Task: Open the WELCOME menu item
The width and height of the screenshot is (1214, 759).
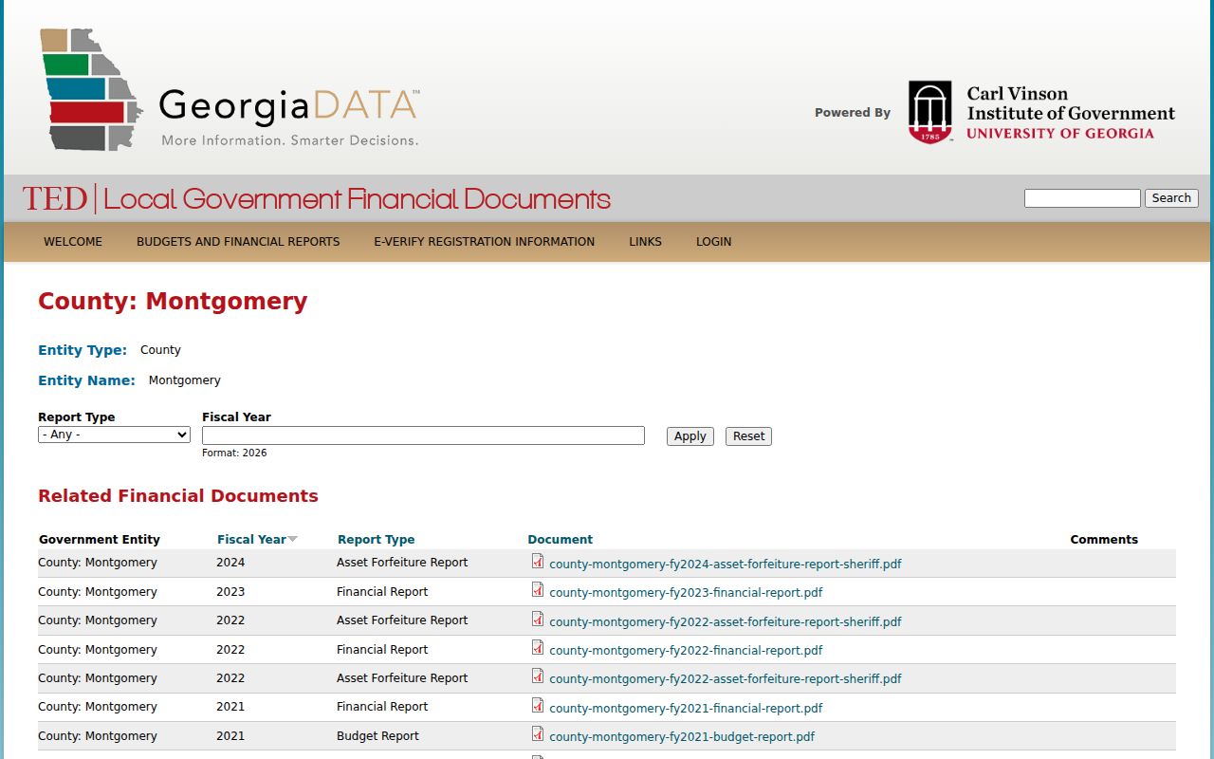Action: click(73, 242)
